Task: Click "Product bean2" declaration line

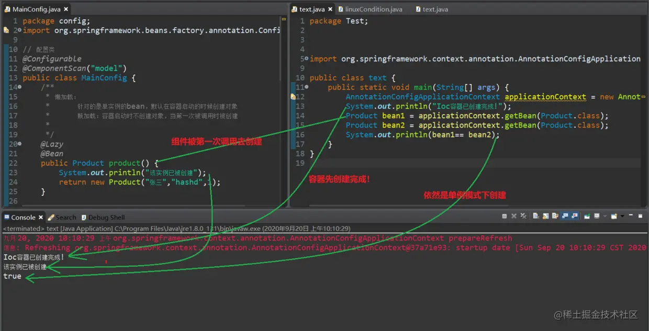Action: (x=477, y=125)
